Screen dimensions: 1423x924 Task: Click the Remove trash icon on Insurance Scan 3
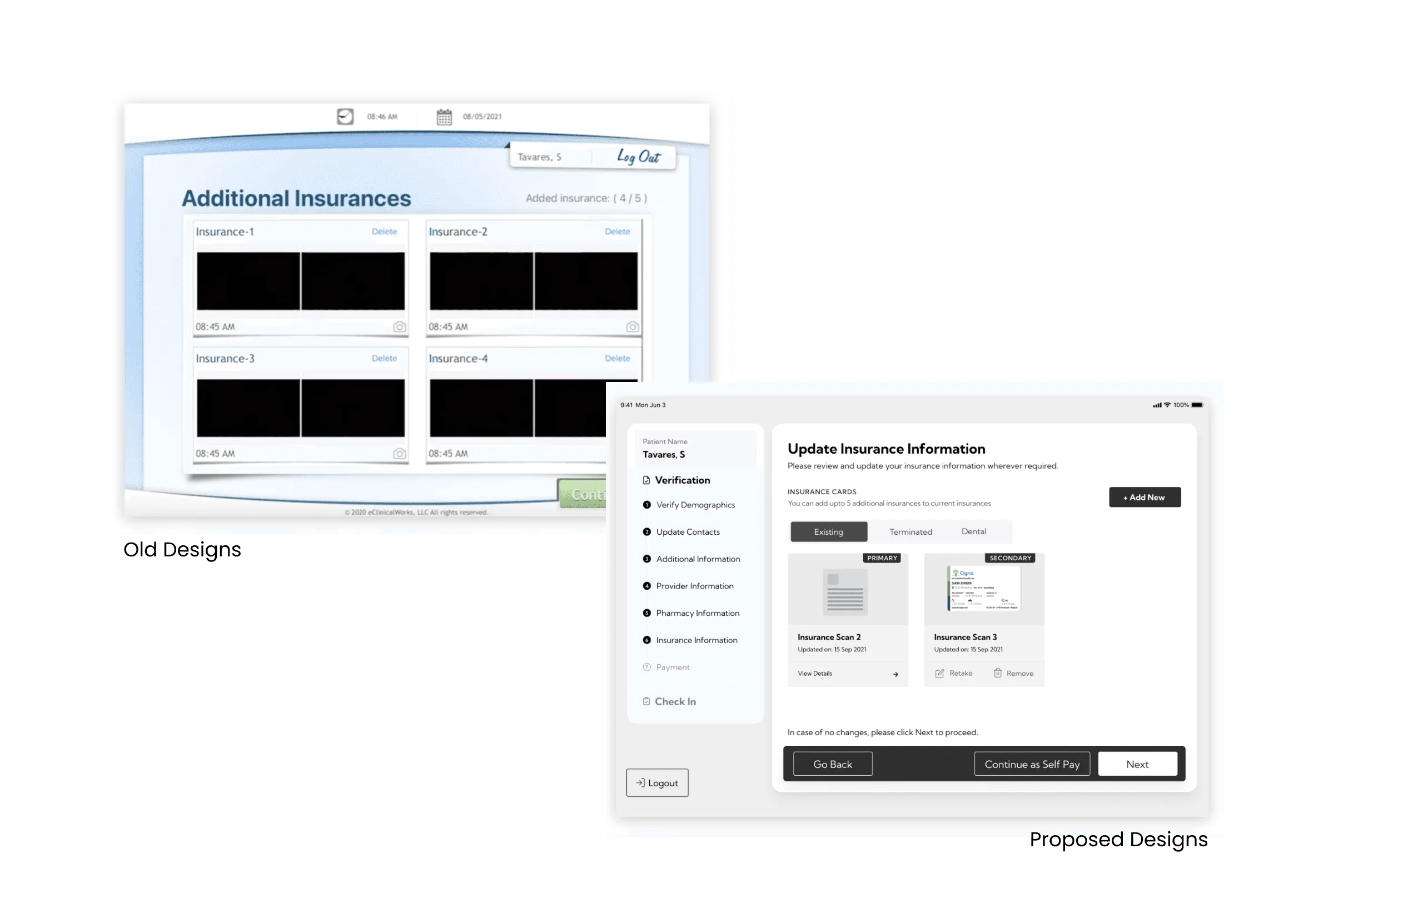(x=998, y=673)
